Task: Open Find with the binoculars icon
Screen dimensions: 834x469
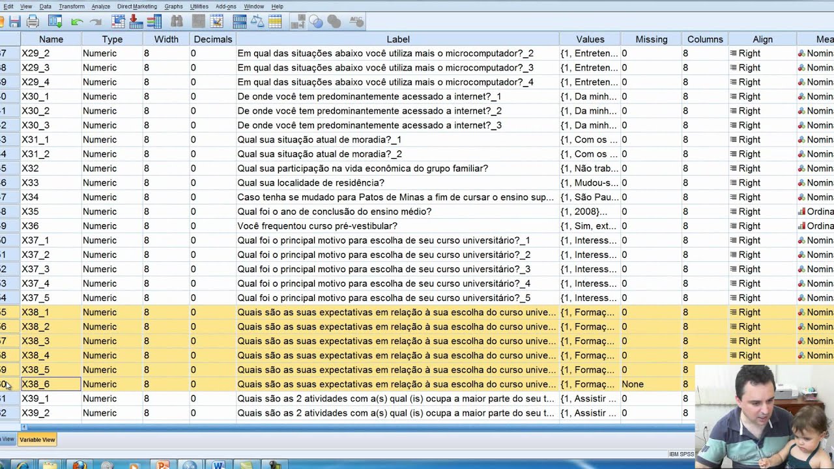Action: (177, 21)
